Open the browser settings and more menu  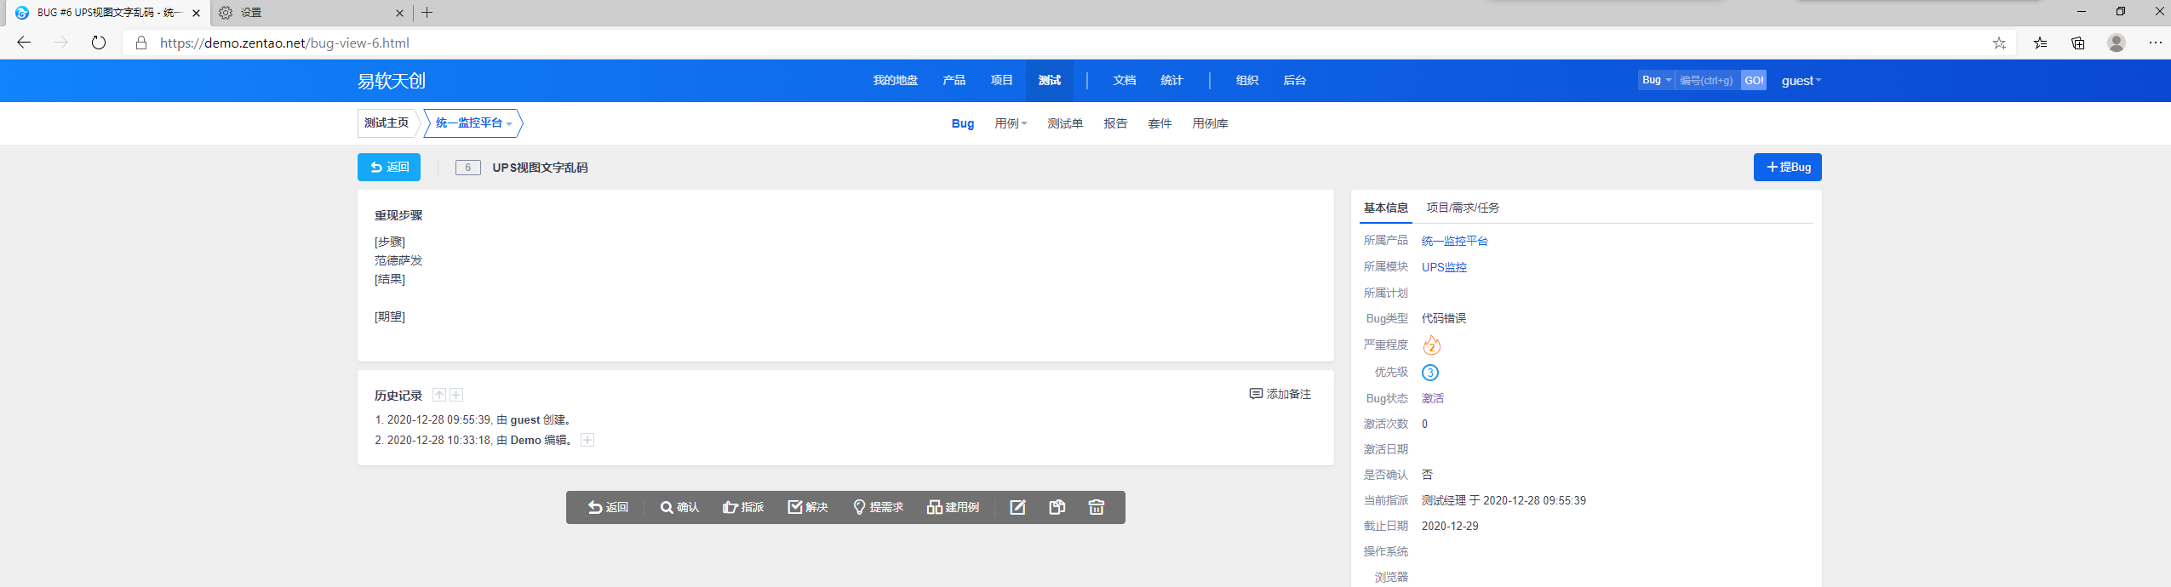pyautogui.click(x=2155, y=43)
